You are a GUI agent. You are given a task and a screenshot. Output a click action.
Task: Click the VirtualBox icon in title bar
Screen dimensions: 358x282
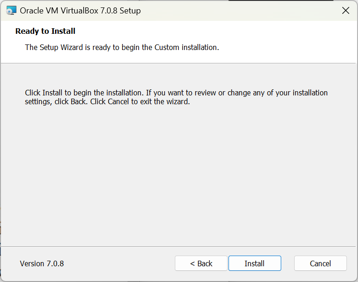[12, 11]
